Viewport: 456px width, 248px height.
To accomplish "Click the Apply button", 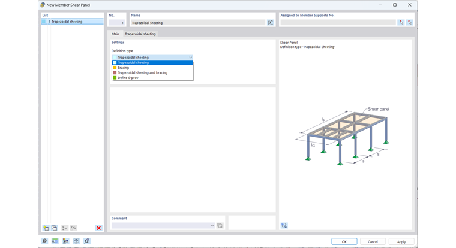I will click(401, 241).
